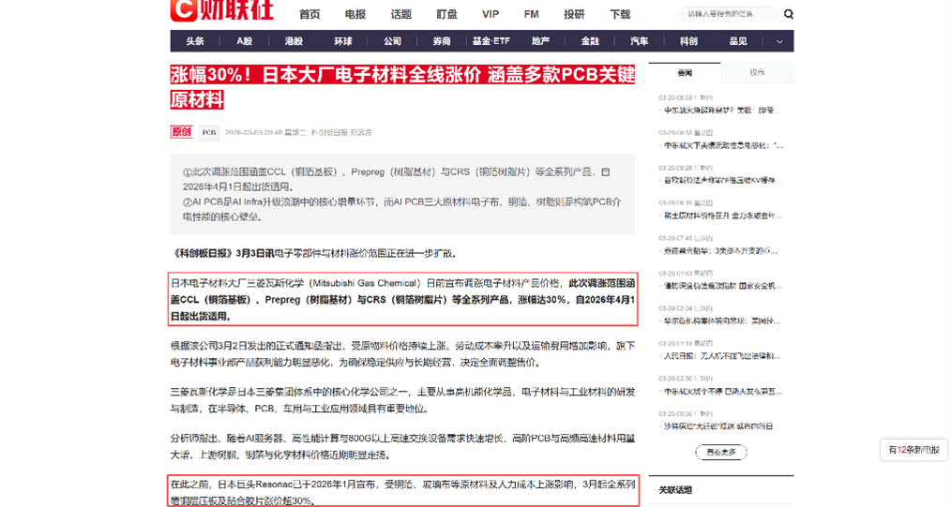
Task: Focus the search input field
Action: 729,14
